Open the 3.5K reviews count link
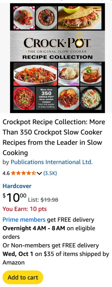Image resolution: width=112 pixels, height=287 pixels. (50, 173)
